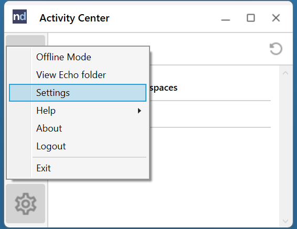The height and width of the screenshot is (229, 297).
Task: Expand the Help submenu arrow
Action: [140, 111]
